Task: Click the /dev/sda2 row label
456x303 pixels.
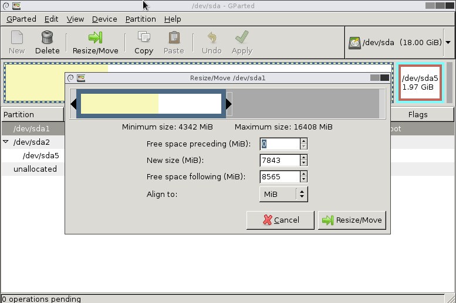Action: click(32, 142)
